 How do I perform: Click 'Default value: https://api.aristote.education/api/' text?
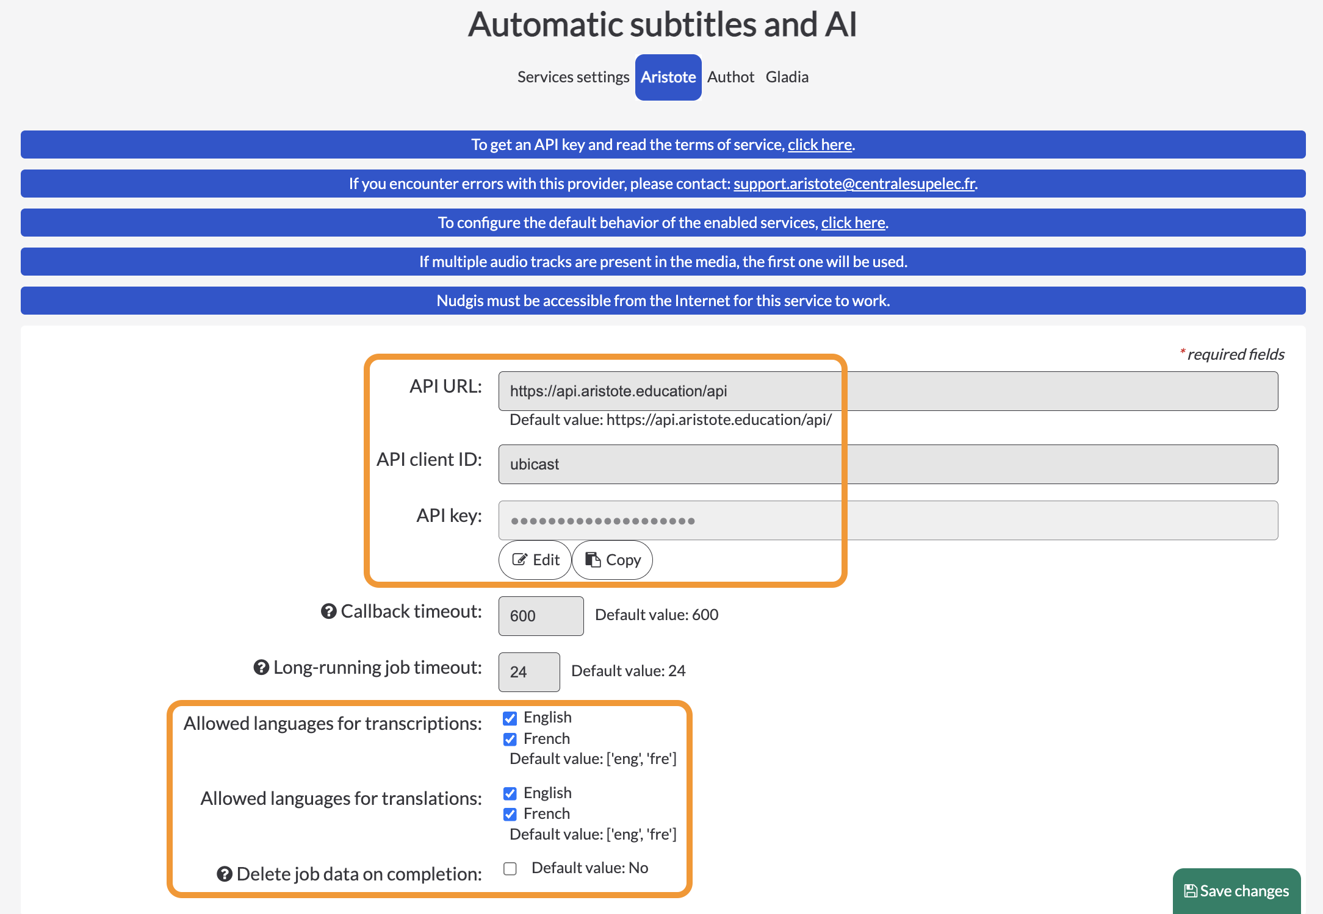[x=671, y=420]
